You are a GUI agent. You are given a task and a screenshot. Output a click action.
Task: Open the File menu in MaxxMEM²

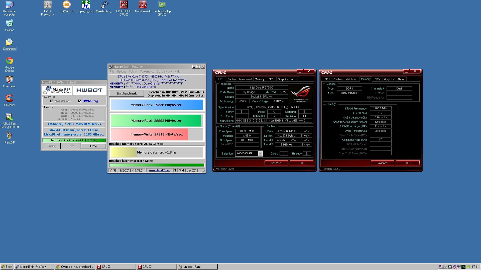point(112,72)
